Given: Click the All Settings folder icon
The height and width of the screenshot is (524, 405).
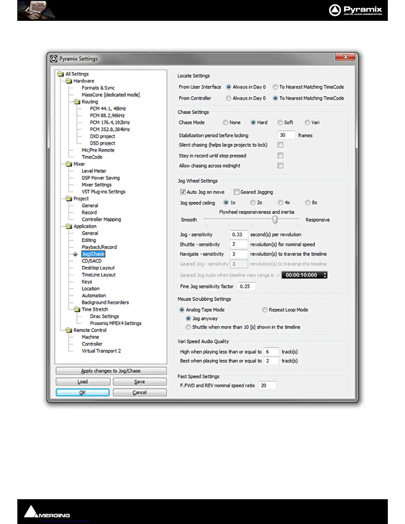Looking at the screenshot, I should click(61, 74).
